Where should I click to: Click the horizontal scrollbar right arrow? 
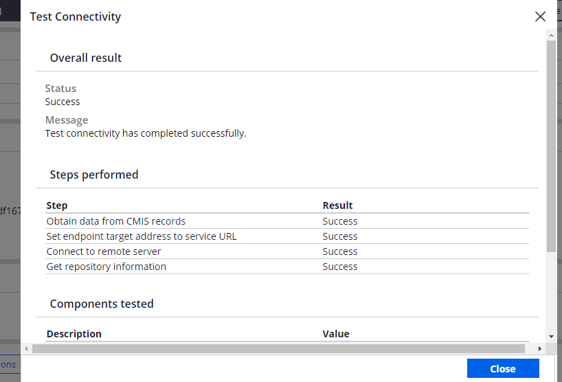[x=540, y=349]
